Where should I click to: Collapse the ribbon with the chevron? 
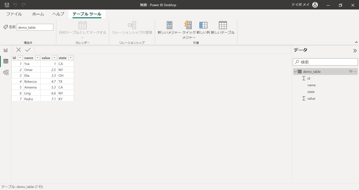356,42
